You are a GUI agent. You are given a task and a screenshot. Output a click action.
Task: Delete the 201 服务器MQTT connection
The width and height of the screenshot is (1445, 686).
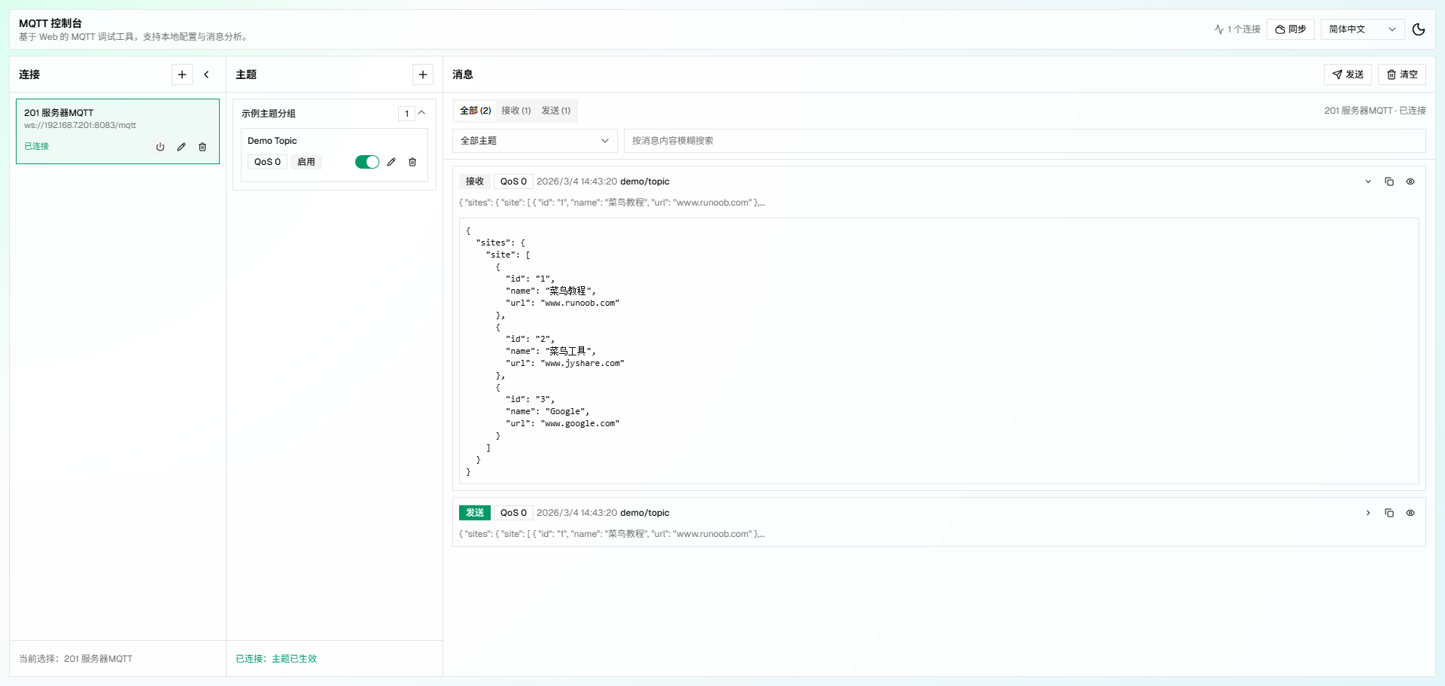tap(202, 147)
